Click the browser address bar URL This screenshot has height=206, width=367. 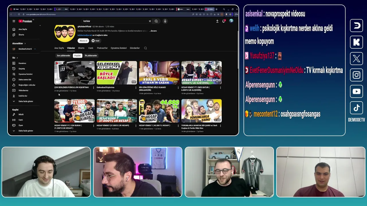click(x=41, y=14)
